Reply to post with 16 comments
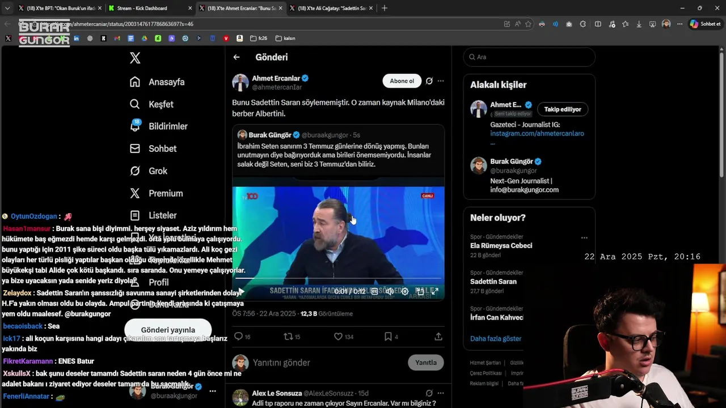This screenshot has height=408, width=726. [x=242, y=337]
